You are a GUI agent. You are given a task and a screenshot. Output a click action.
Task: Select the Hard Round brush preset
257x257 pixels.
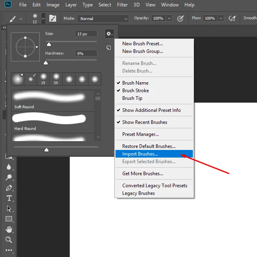53,122
